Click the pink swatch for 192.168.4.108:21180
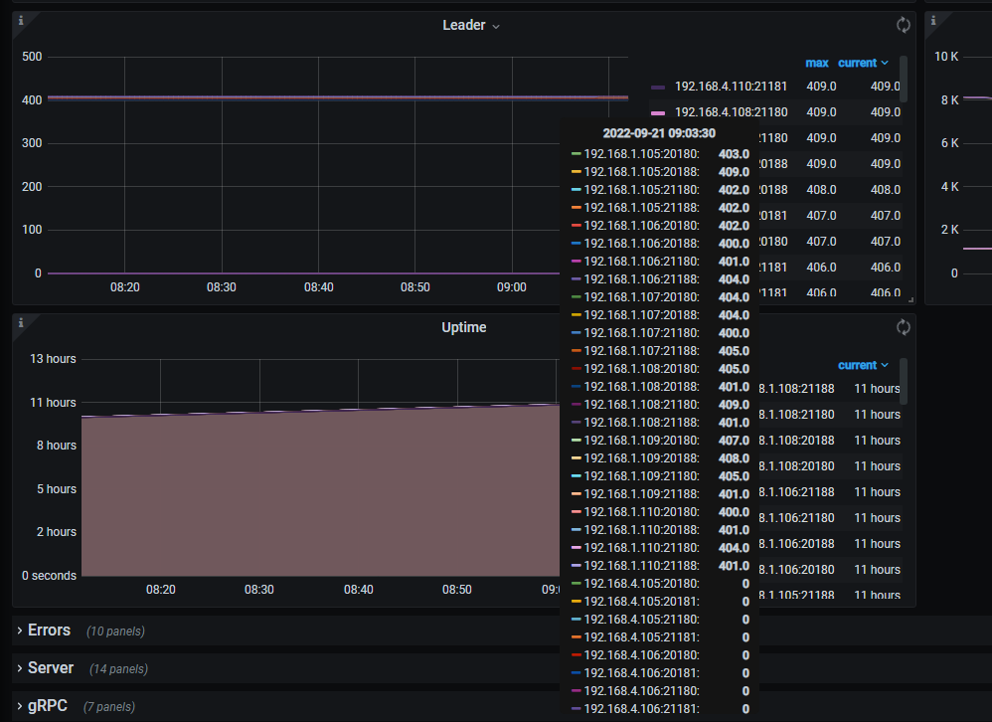The image size is (992, 722). tap(658, 113)
